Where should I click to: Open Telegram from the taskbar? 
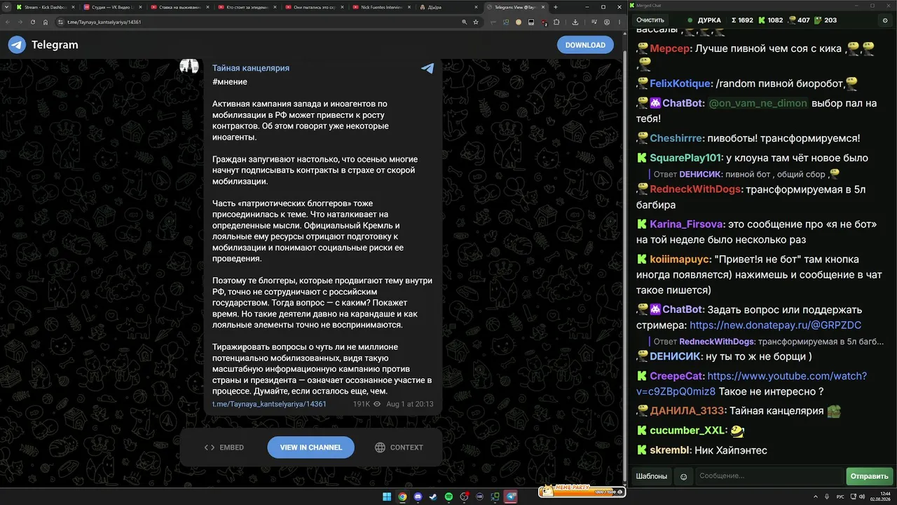(x=511, y=497)
